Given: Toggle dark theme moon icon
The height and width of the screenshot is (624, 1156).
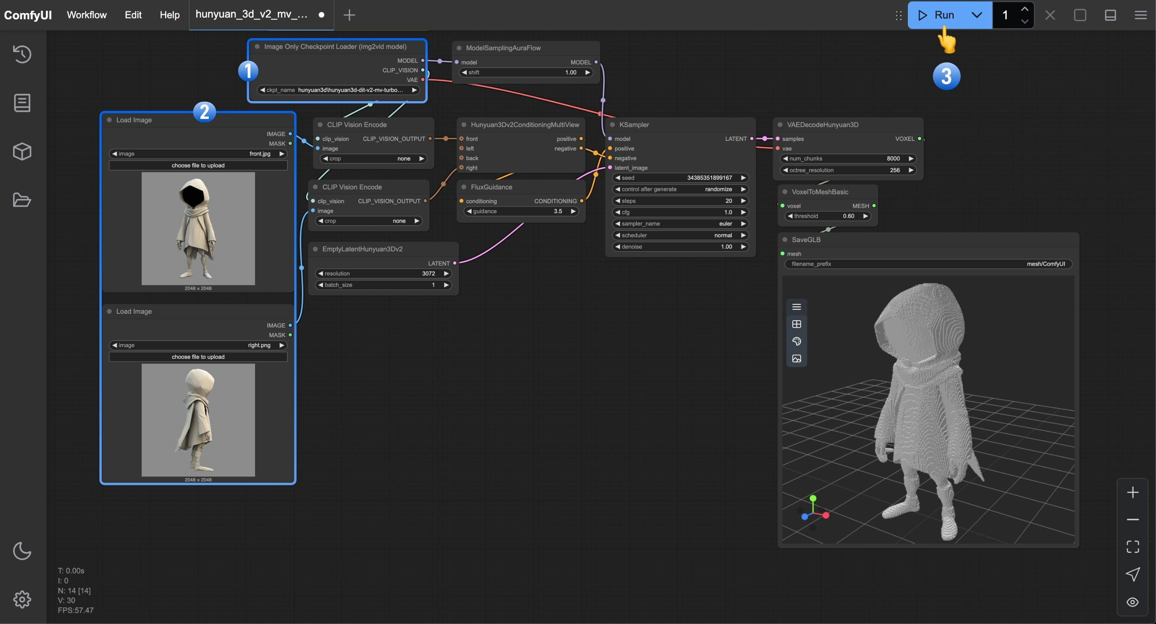Looking at the screenshot, I should point(22,551).
